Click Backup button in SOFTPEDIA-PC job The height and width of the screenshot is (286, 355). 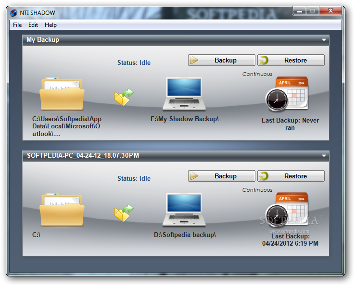pos(221,176)
